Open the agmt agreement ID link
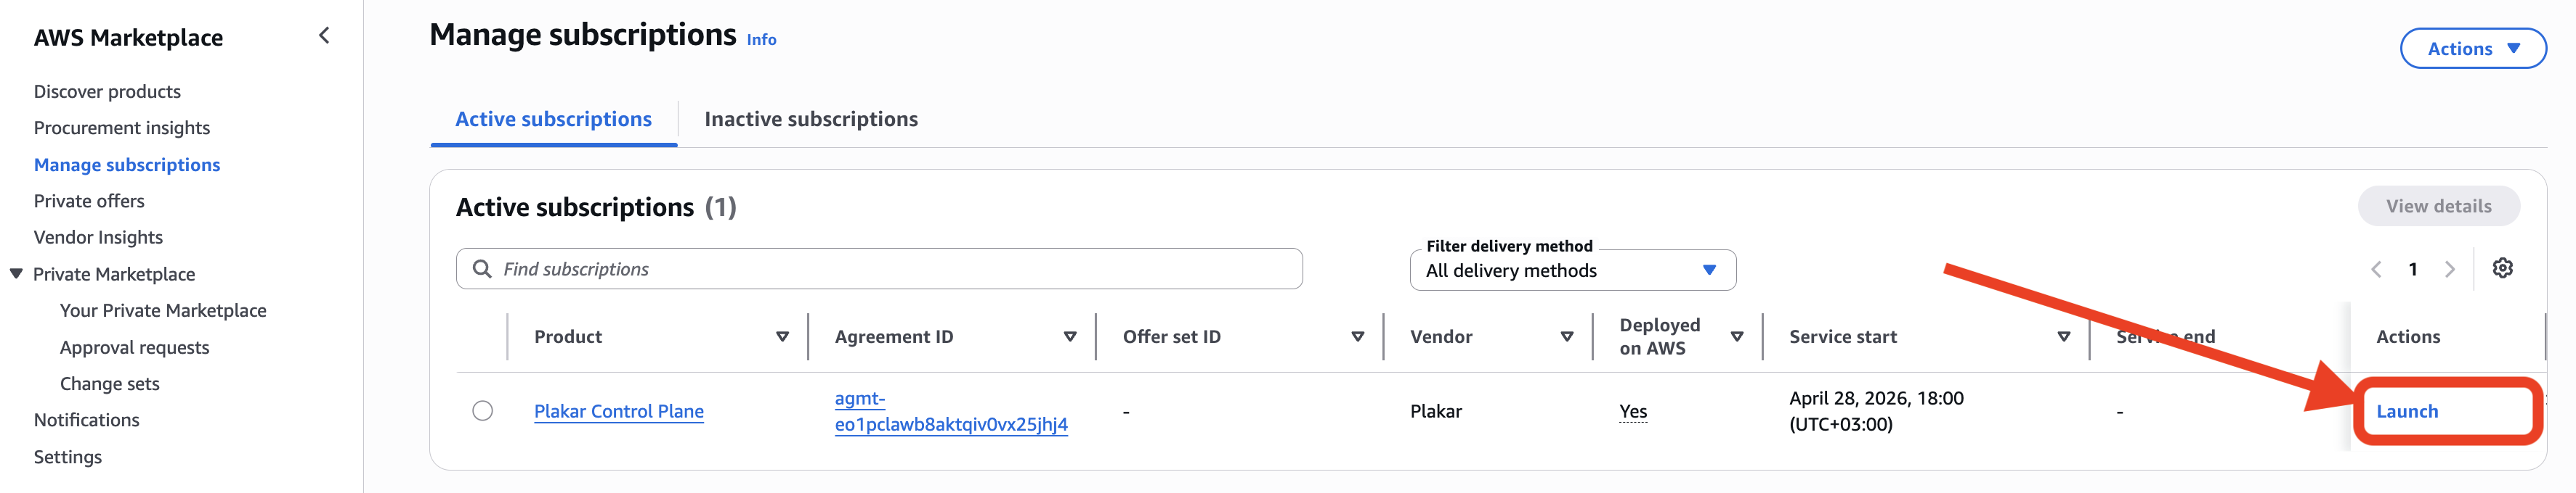Viewport: 2576px width, 493px height. coord(950,411)
